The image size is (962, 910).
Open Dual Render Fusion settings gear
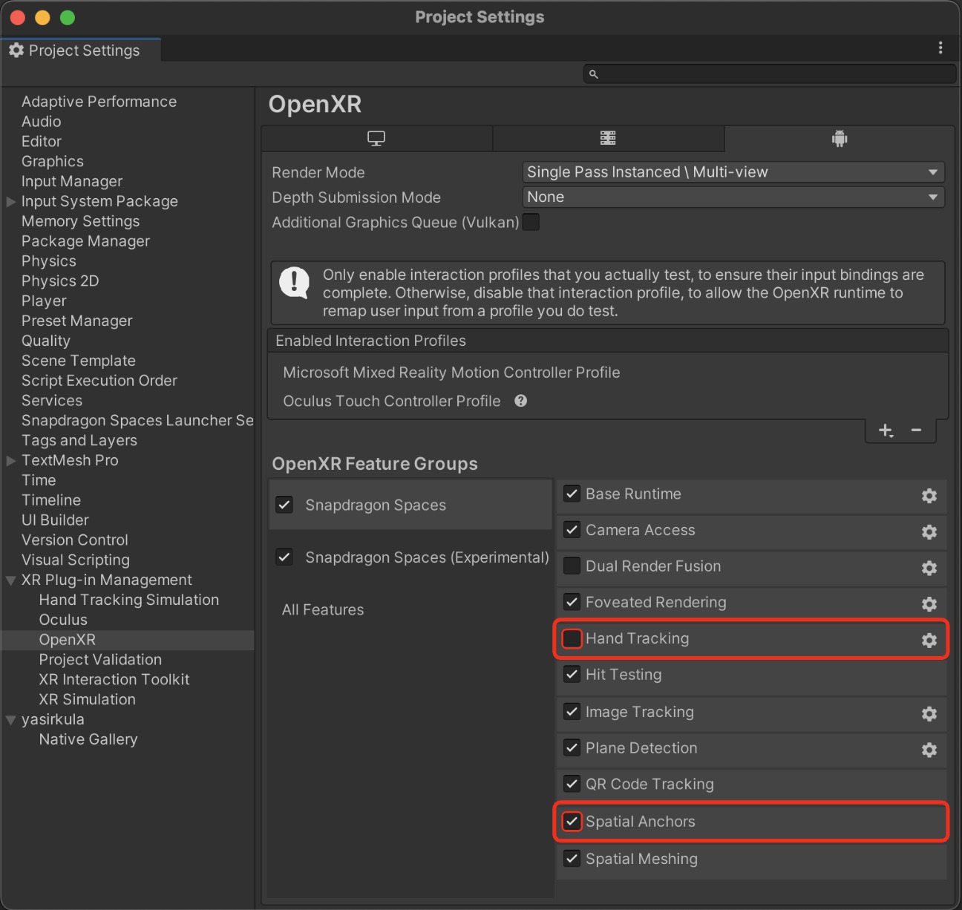click(929, 568)
